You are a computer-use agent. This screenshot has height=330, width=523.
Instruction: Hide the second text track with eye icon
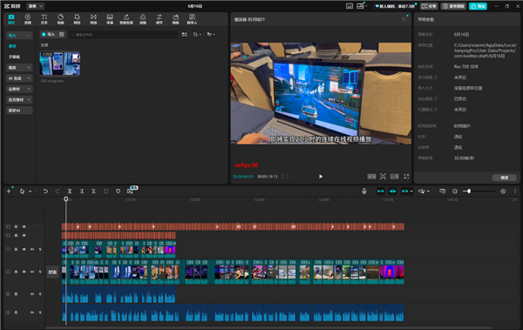click(24, 235)
